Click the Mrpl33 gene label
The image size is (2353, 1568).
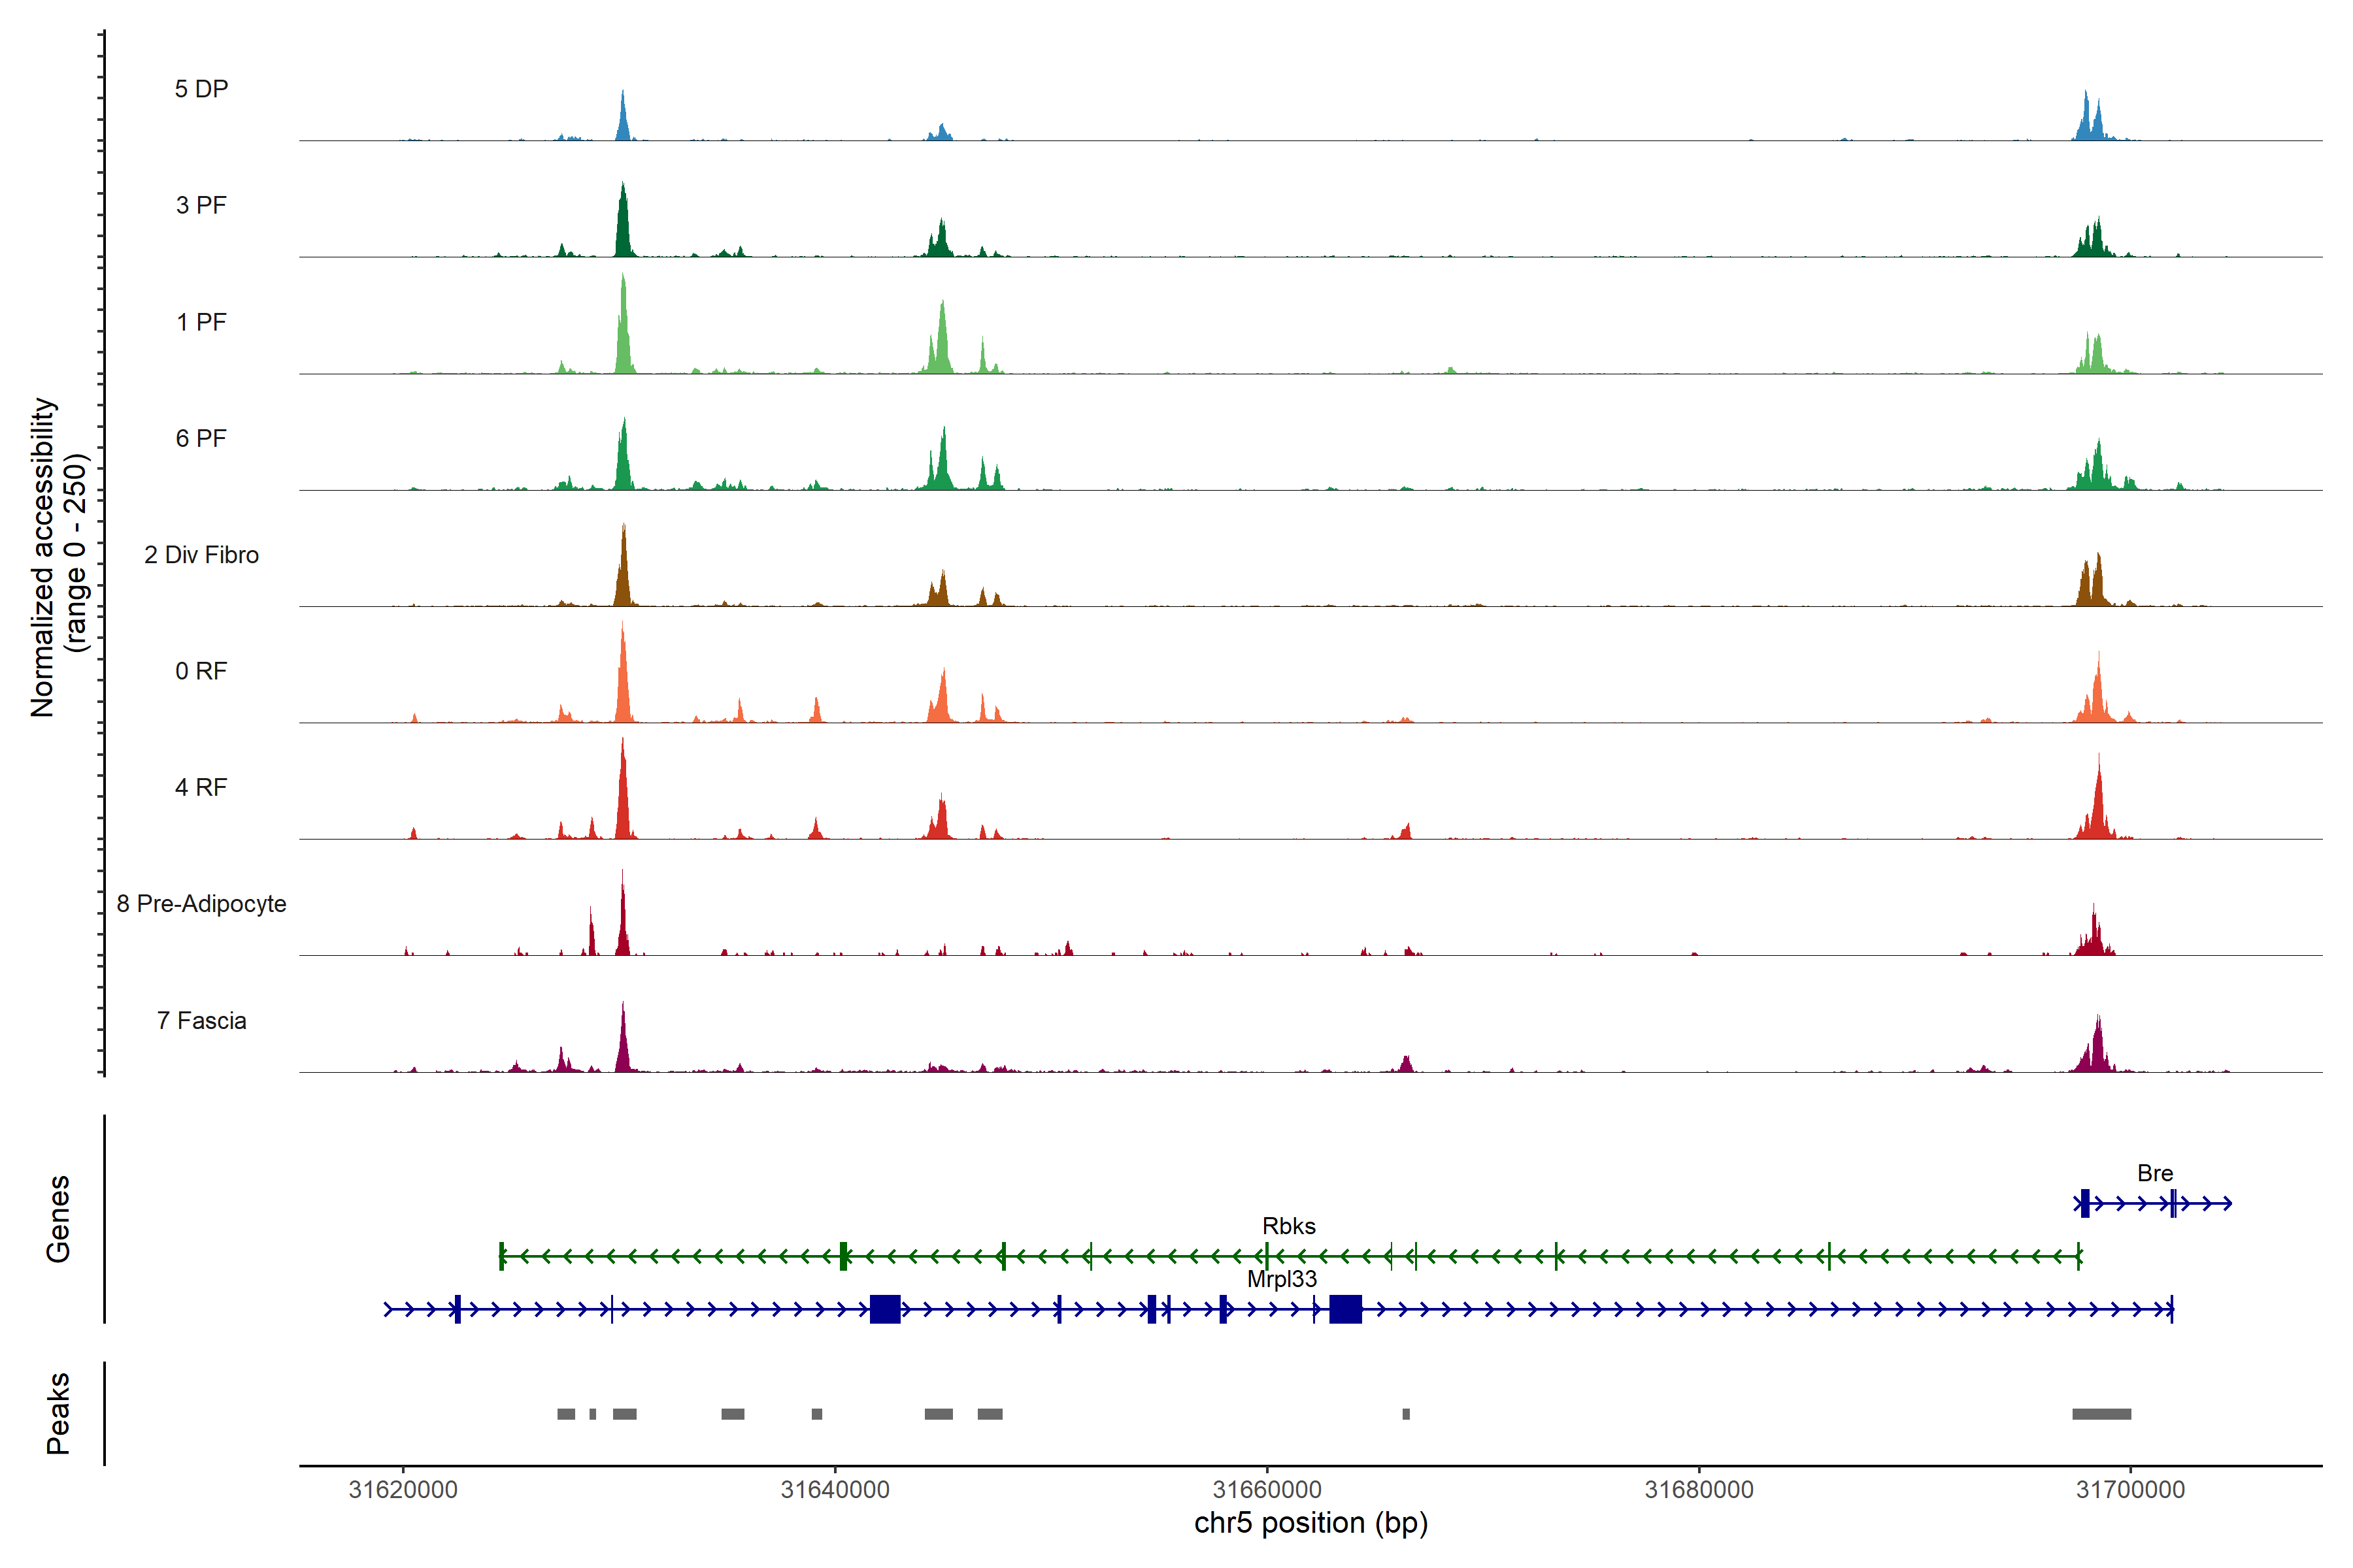[x=1282, y=1279]
